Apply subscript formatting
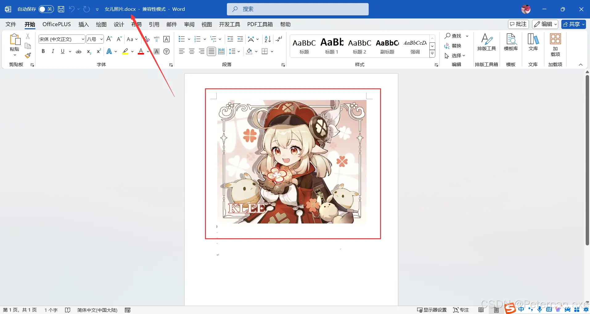Viewport: 590px width, 314px height. pyautogui.click(x=89, y=51)
